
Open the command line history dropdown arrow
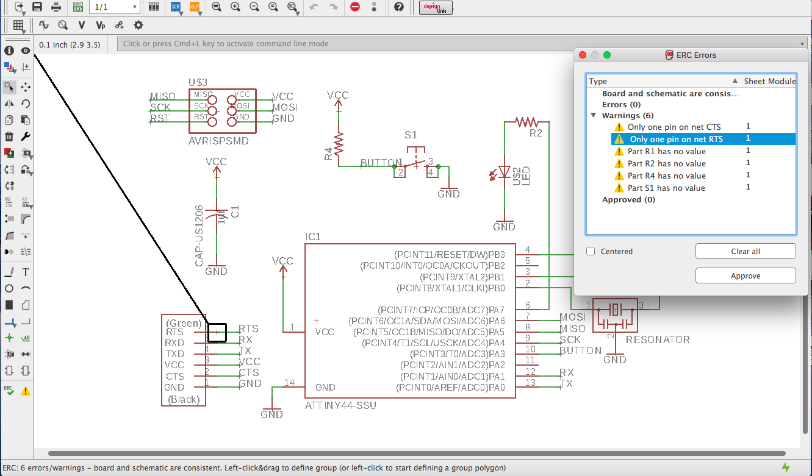coord(803,44)
